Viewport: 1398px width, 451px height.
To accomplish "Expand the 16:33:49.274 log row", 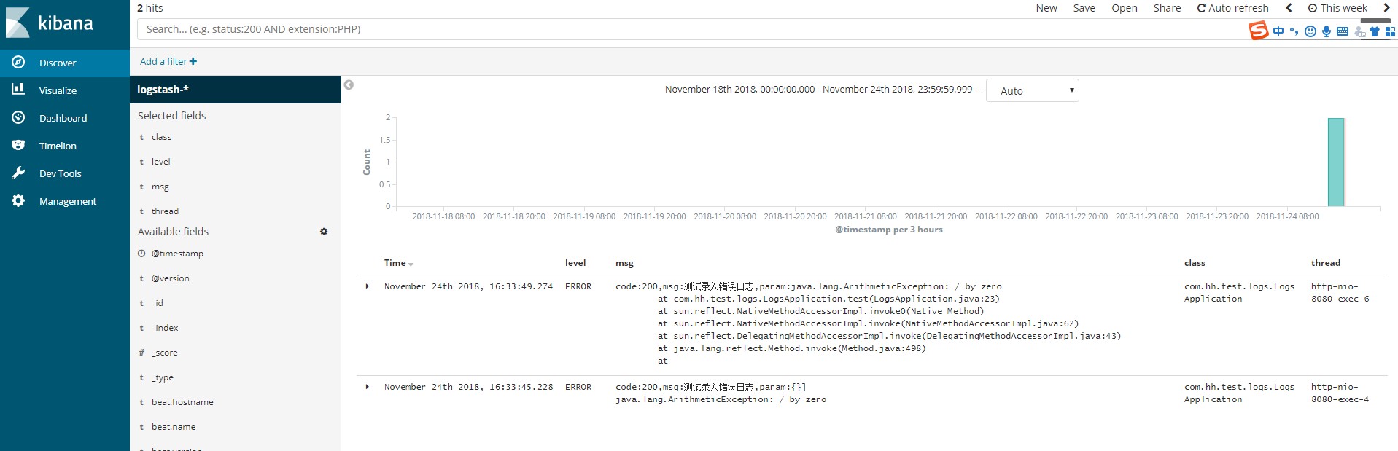I will [x=367, y=286].
